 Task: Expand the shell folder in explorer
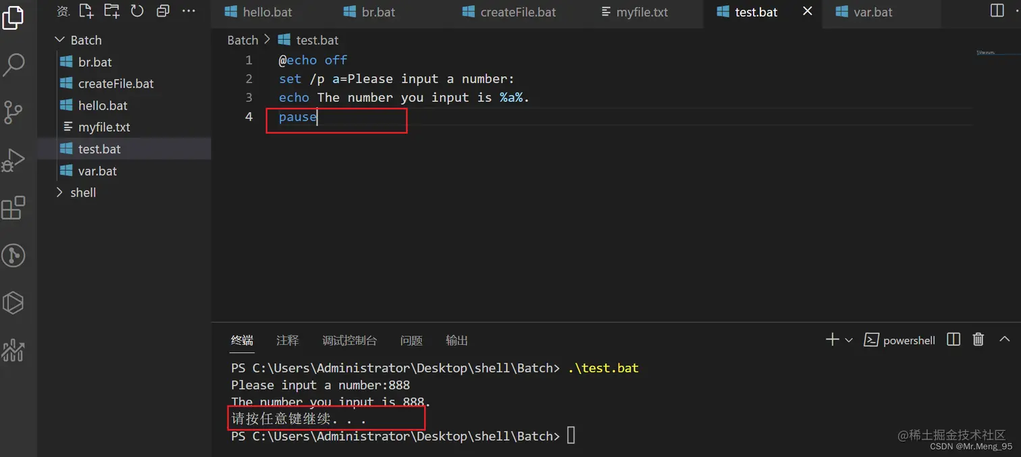[x=124, y=192]
